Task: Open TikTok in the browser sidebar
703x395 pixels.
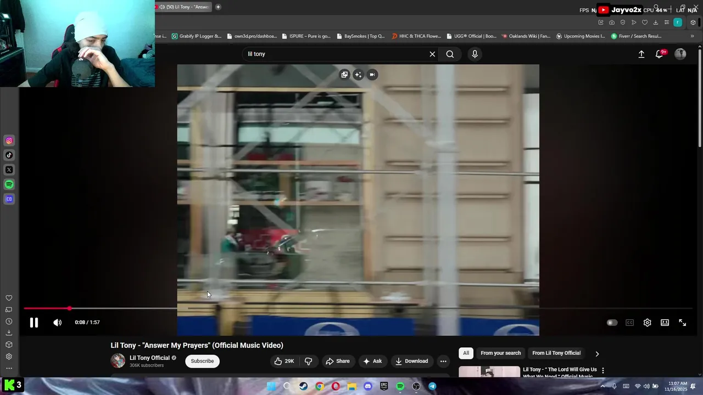Action: click(x=9, y=155)
